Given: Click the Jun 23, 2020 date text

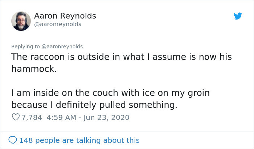Looking at the screenshot, I should [x=106, y=117].
